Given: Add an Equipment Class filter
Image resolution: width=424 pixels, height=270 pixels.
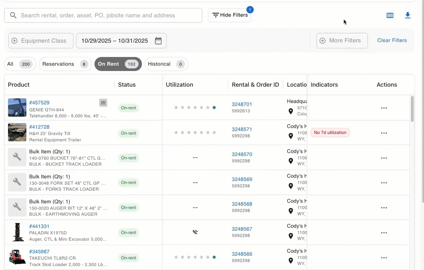Looking at the screenshot, I should (x=41, y=41).
